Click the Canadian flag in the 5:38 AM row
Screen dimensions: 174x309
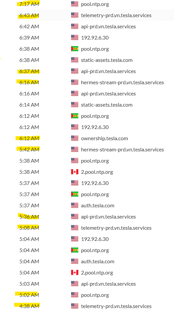tap(74, 172)
